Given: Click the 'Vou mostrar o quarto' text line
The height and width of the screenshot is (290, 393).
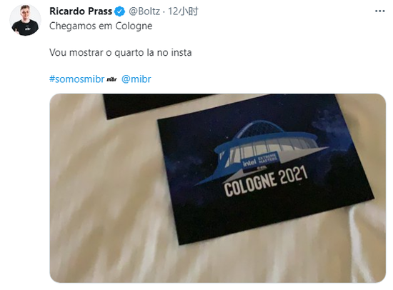Looking at the screenshot, I should click(99, 53).
